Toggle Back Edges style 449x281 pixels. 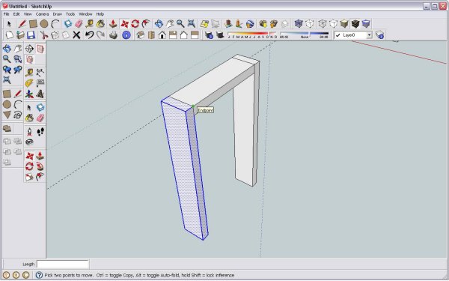point(309,24)
